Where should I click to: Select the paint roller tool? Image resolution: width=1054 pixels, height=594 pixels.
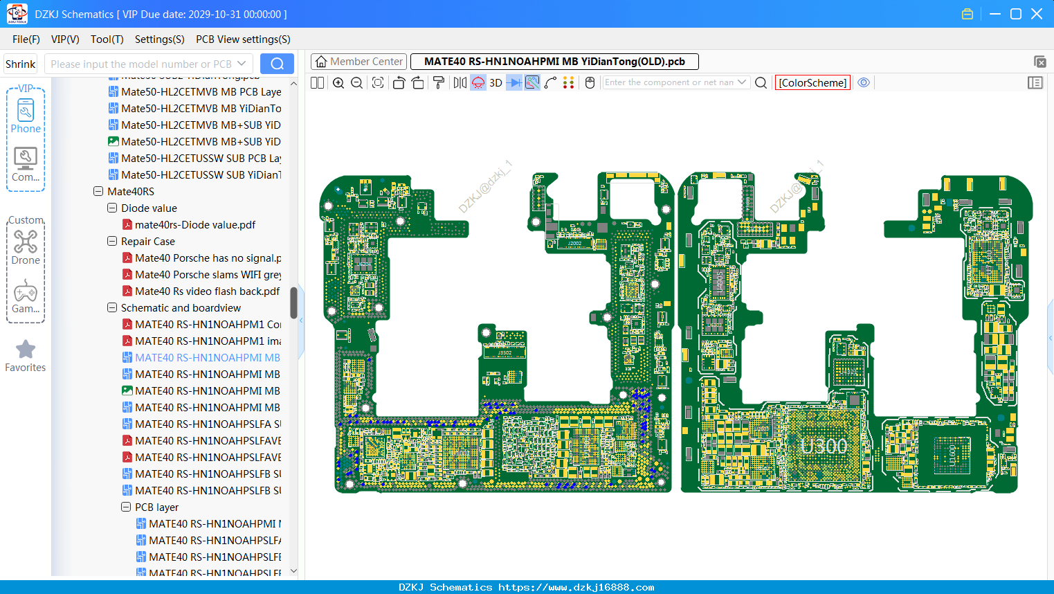[x=439, y=82]
